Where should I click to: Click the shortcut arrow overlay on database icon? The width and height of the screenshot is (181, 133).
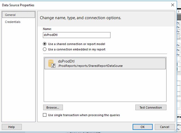coord(54,66)
